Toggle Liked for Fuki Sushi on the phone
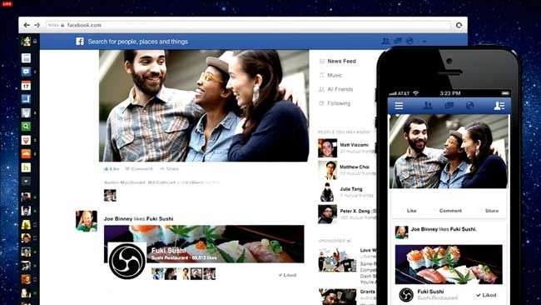 [x=486, y=295]
